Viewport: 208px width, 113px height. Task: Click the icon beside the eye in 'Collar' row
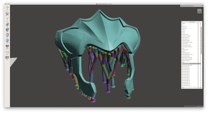click(x=198, y=48)
